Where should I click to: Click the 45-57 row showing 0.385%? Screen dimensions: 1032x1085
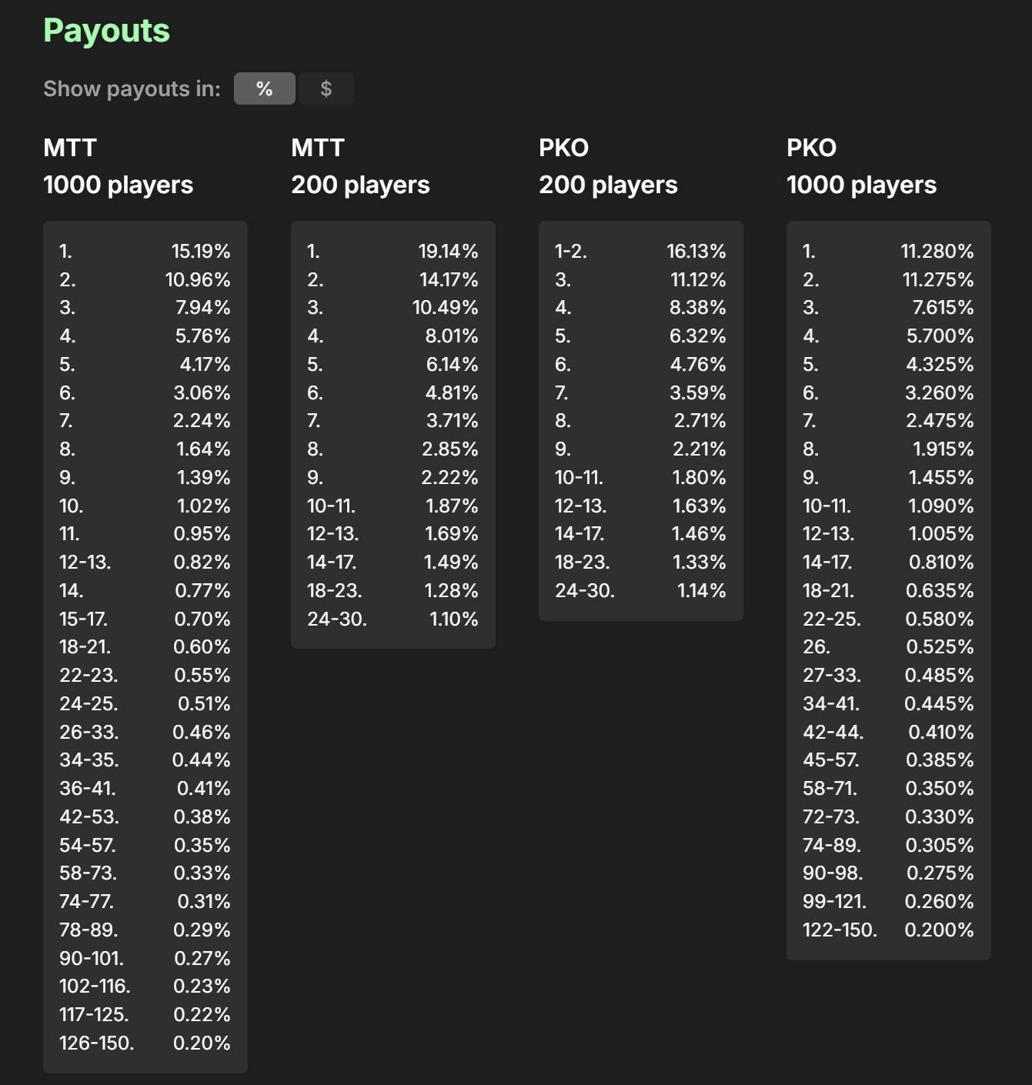pos(888,760)
